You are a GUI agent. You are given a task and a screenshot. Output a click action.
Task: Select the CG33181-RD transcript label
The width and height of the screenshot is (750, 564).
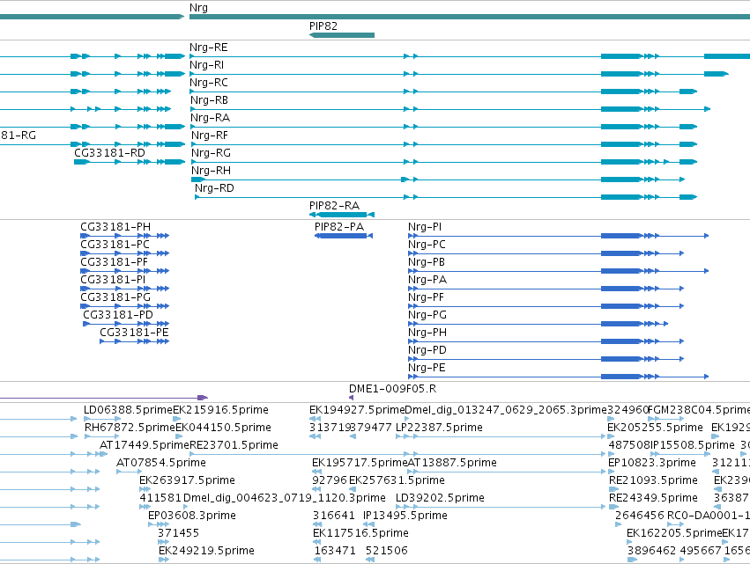(x=109, y=153)
